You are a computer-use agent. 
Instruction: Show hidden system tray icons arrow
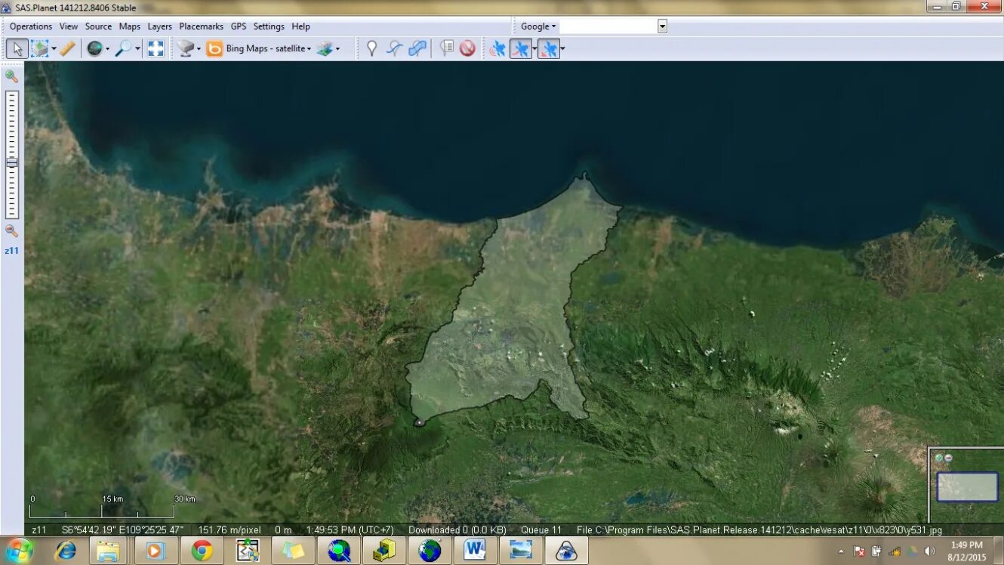coord(841,551)
